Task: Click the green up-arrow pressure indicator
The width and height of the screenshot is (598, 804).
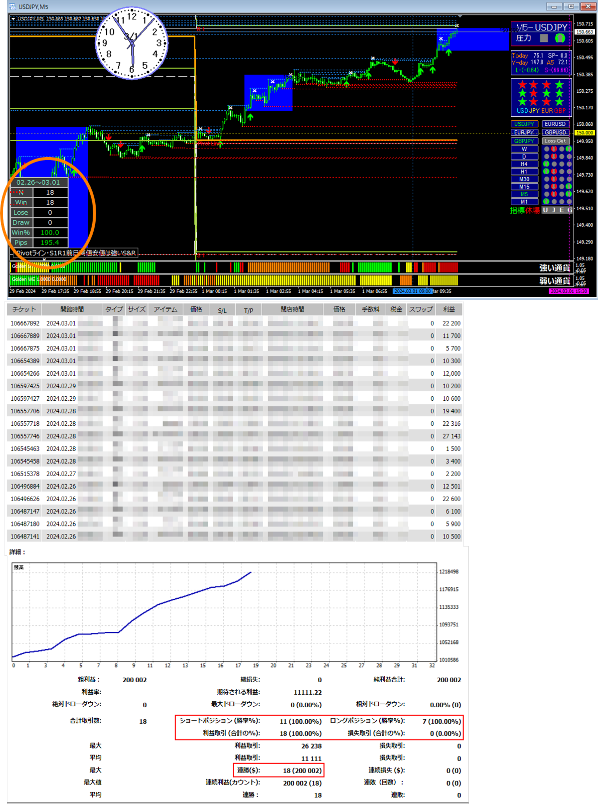Action: [x=560, y=38]
